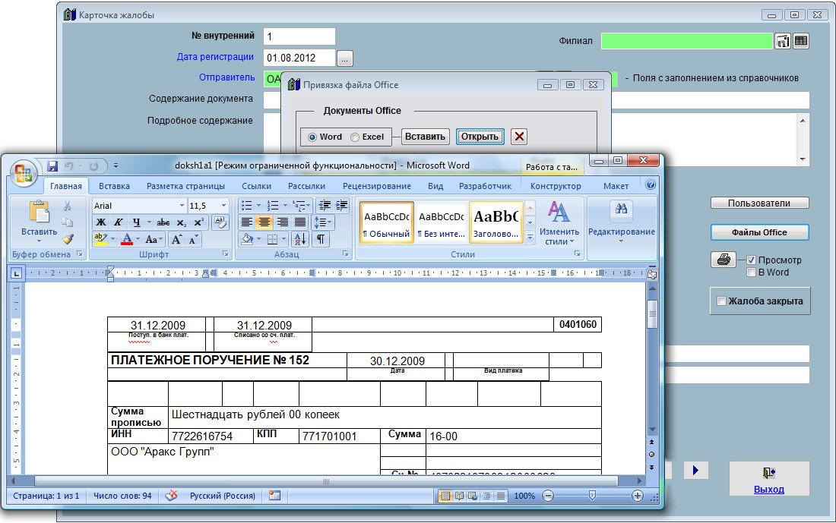
Task: Expand the font size 11,5 dropdown
Action: point(223,206)
